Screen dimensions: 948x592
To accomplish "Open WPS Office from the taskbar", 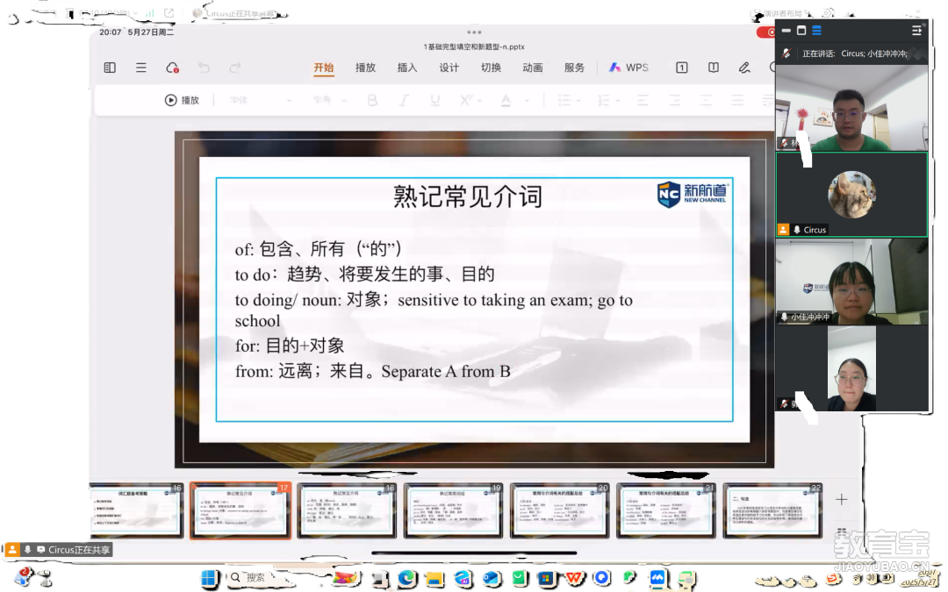I will click(574, 579).
